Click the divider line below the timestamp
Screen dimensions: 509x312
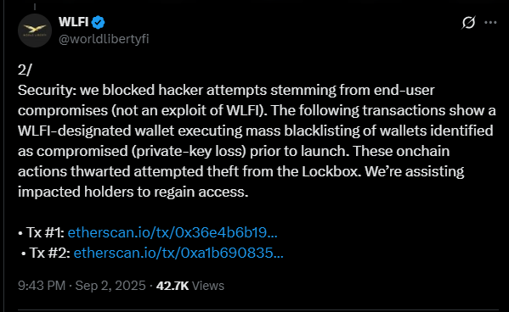(258, 310)
